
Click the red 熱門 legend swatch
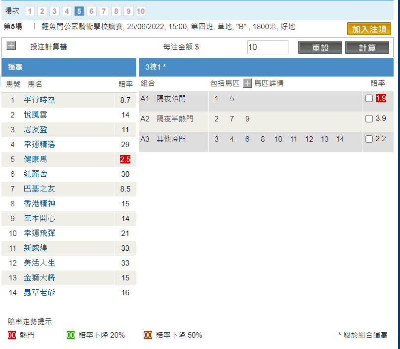(x=12, y=335)
